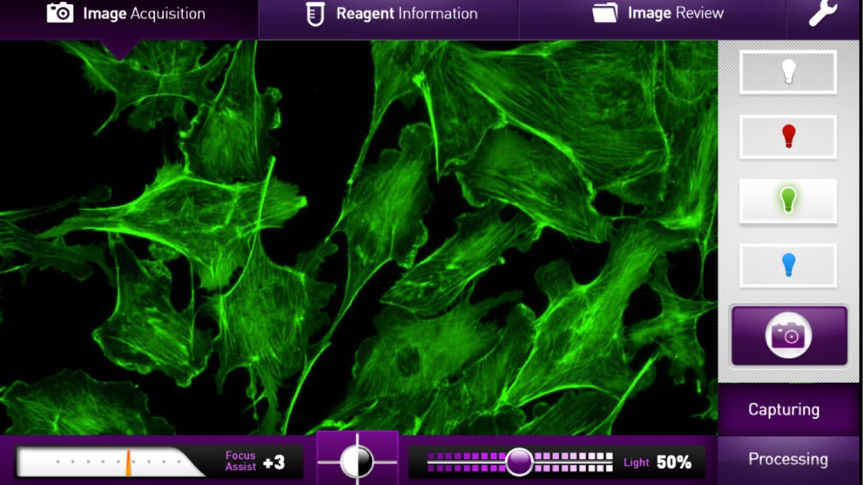Image resolution: width=863 pixels, height=485 pixels.
Task: Click the round Light intensity slider knob
Action: coord(519,462)
